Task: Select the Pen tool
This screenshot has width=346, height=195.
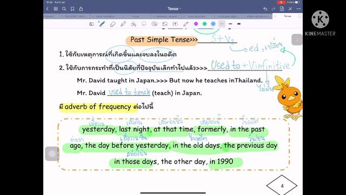Action: pos(102,24)
